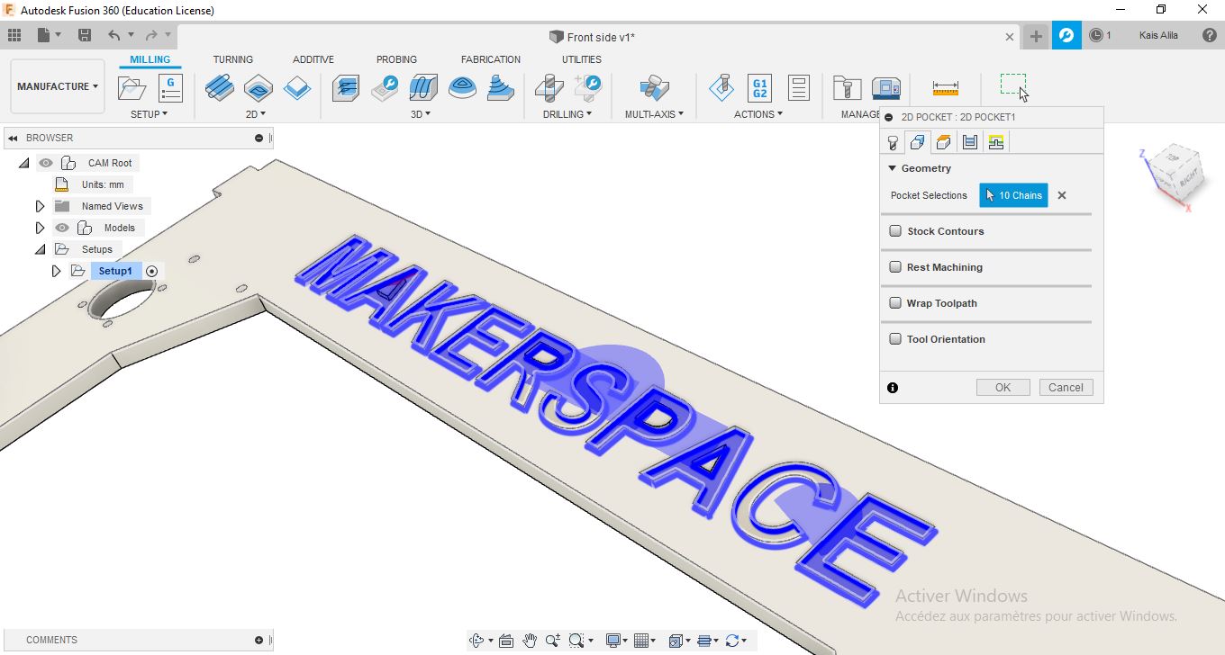Viewport: 1225px width, 655px height.
Task: Select the Zoom magnifier tool
Action: 552,641
